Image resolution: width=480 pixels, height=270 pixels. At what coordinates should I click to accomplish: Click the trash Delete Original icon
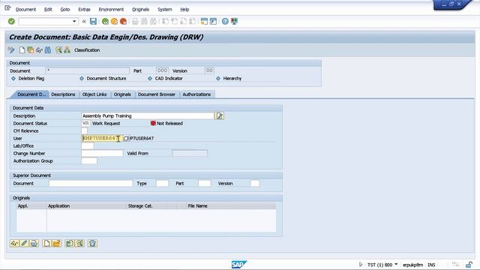[x=92, y=243]
